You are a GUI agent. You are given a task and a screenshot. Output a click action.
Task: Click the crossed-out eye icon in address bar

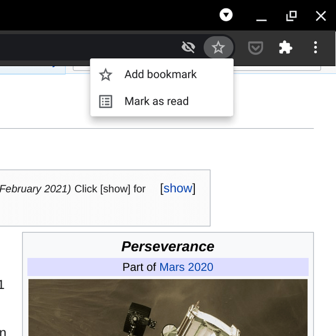point(189,48)
